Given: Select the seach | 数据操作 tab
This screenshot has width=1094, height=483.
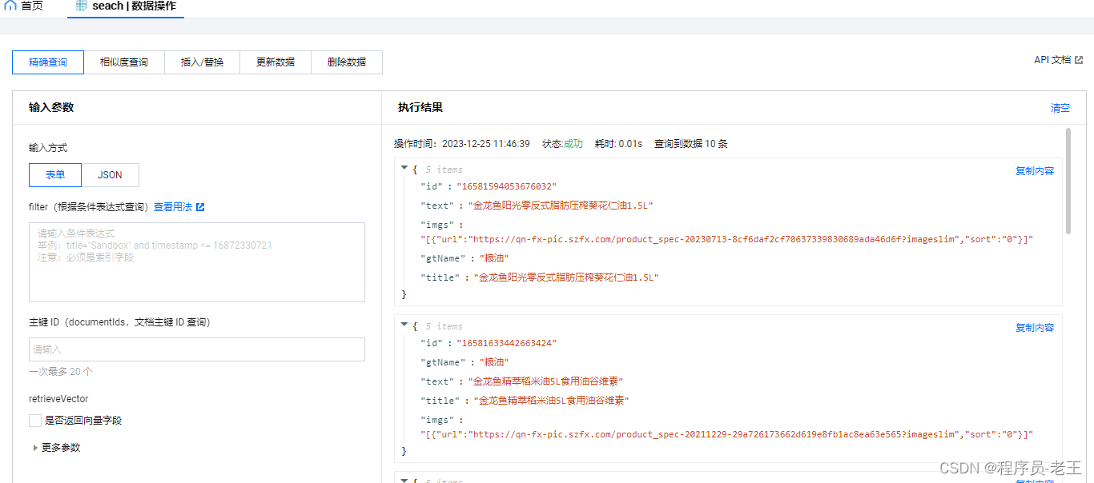Looking at the screenshot, I should (126, 7).
